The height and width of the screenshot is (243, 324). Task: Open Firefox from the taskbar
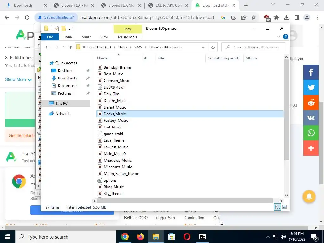(x=140, y=237)
